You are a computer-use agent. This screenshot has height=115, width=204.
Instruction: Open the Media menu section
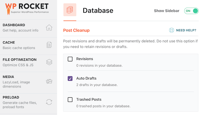[x=28, y=83]
